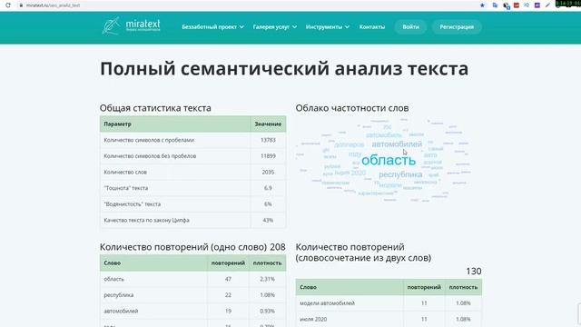Click the 47 repetitions cell

[228, 279]
